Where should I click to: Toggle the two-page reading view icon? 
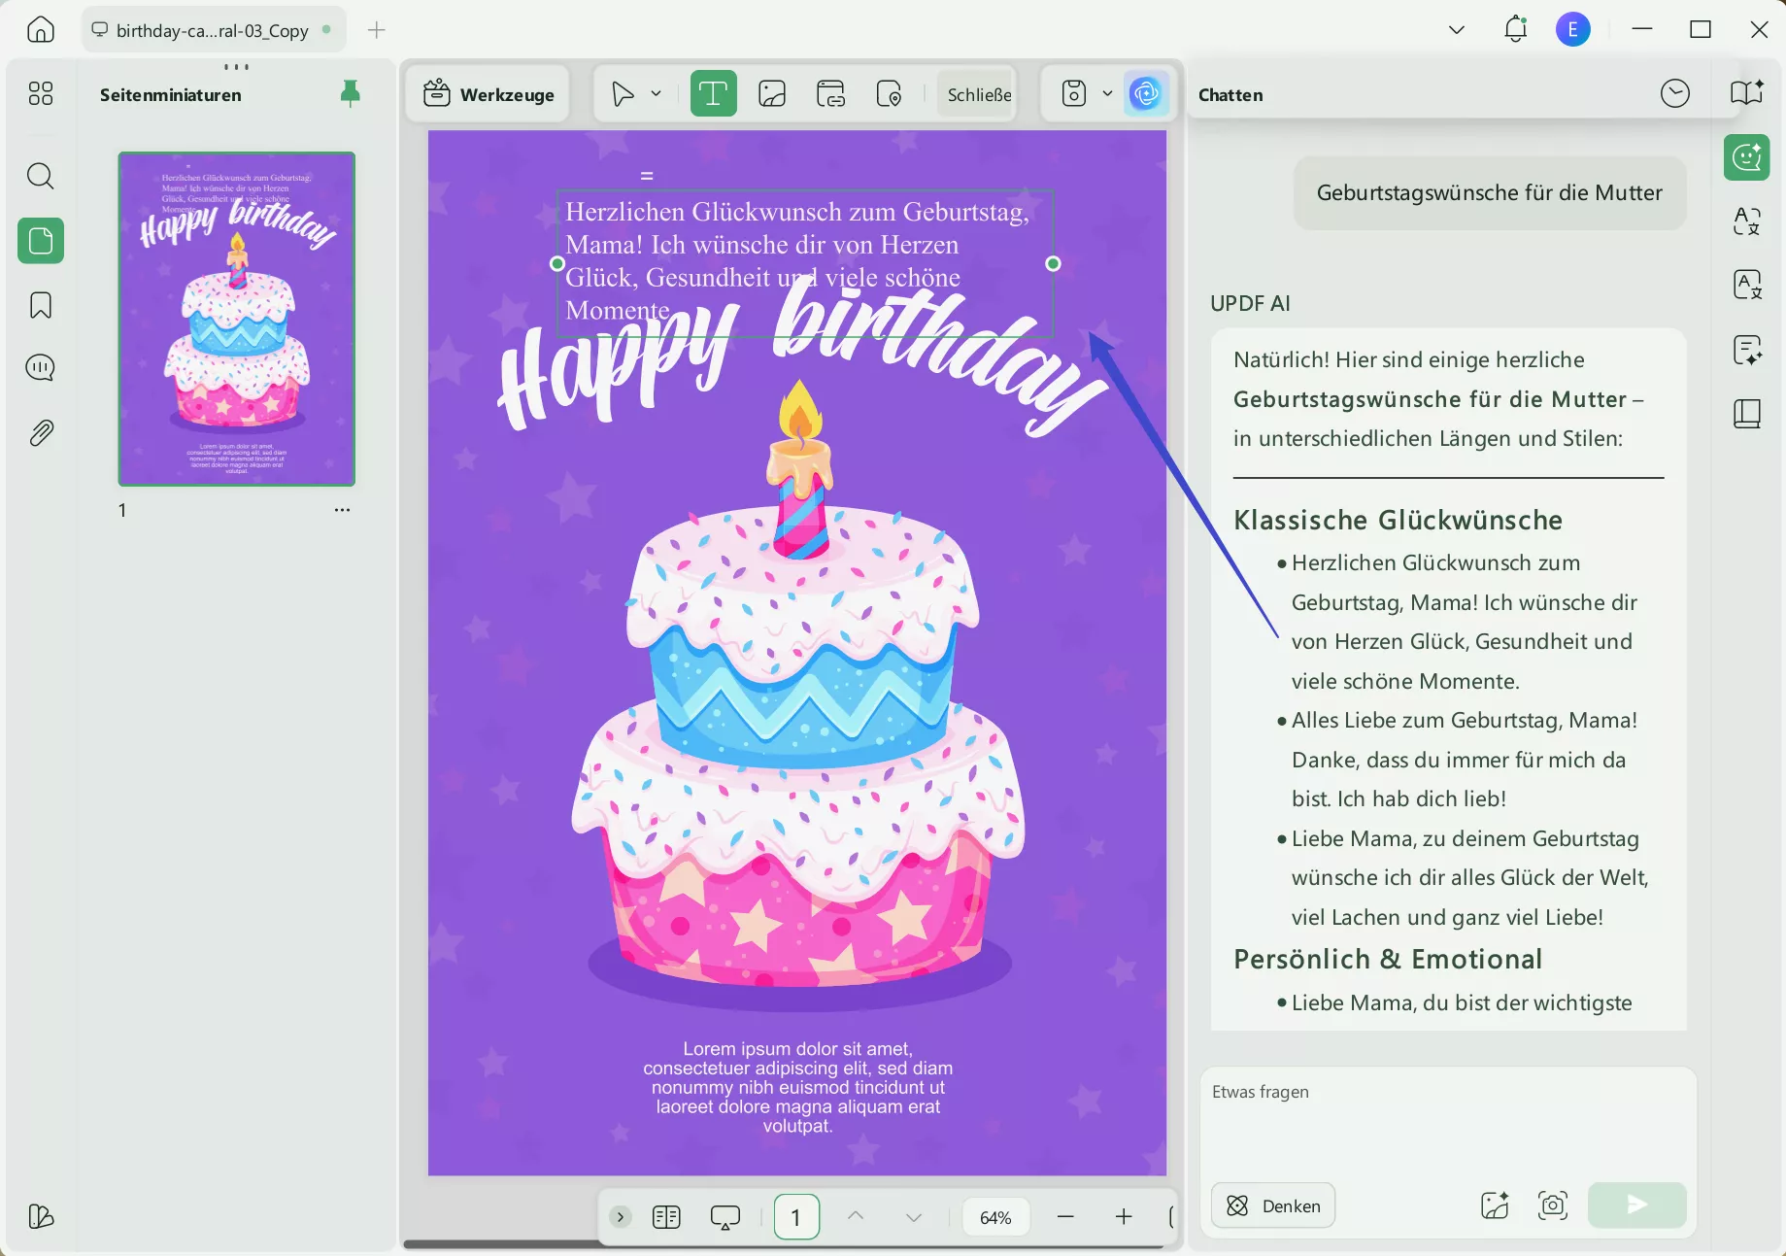tap(667, 1216)
